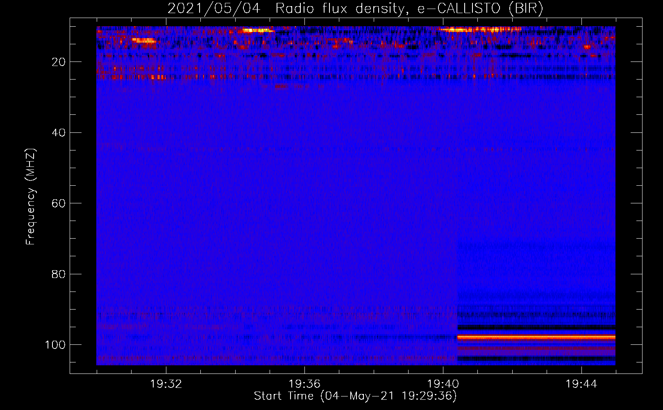
Task: Click time tick label 19:44
Action: tap(581, 384)
